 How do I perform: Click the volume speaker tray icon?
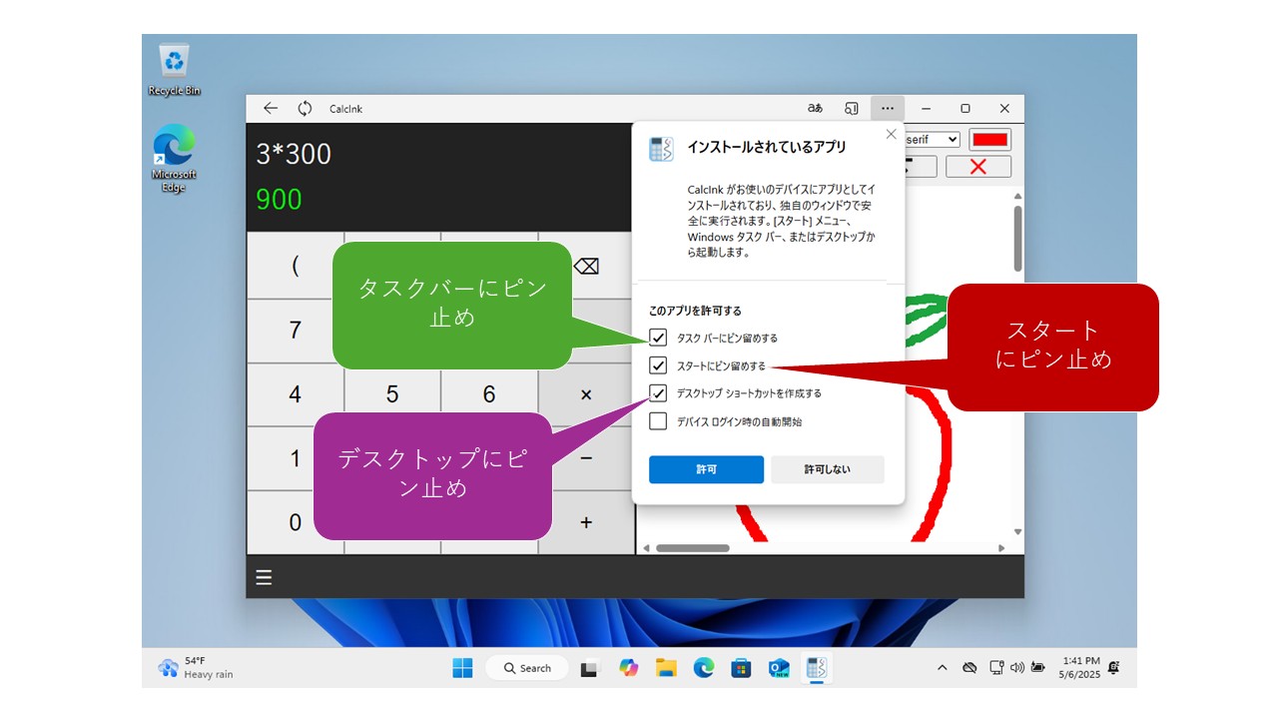coord(1017,668)
